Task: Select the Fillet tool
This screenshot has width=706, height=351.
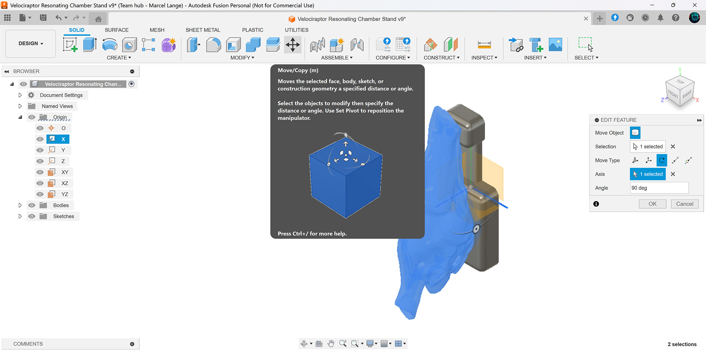Action: 213,45
